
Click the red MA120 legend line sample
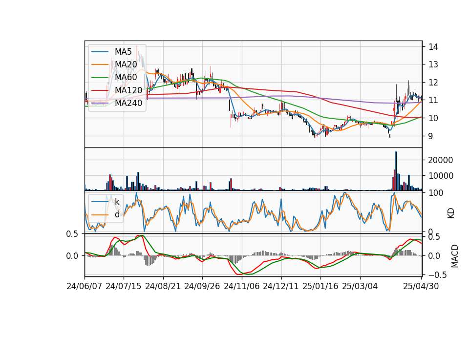[100, 91]
